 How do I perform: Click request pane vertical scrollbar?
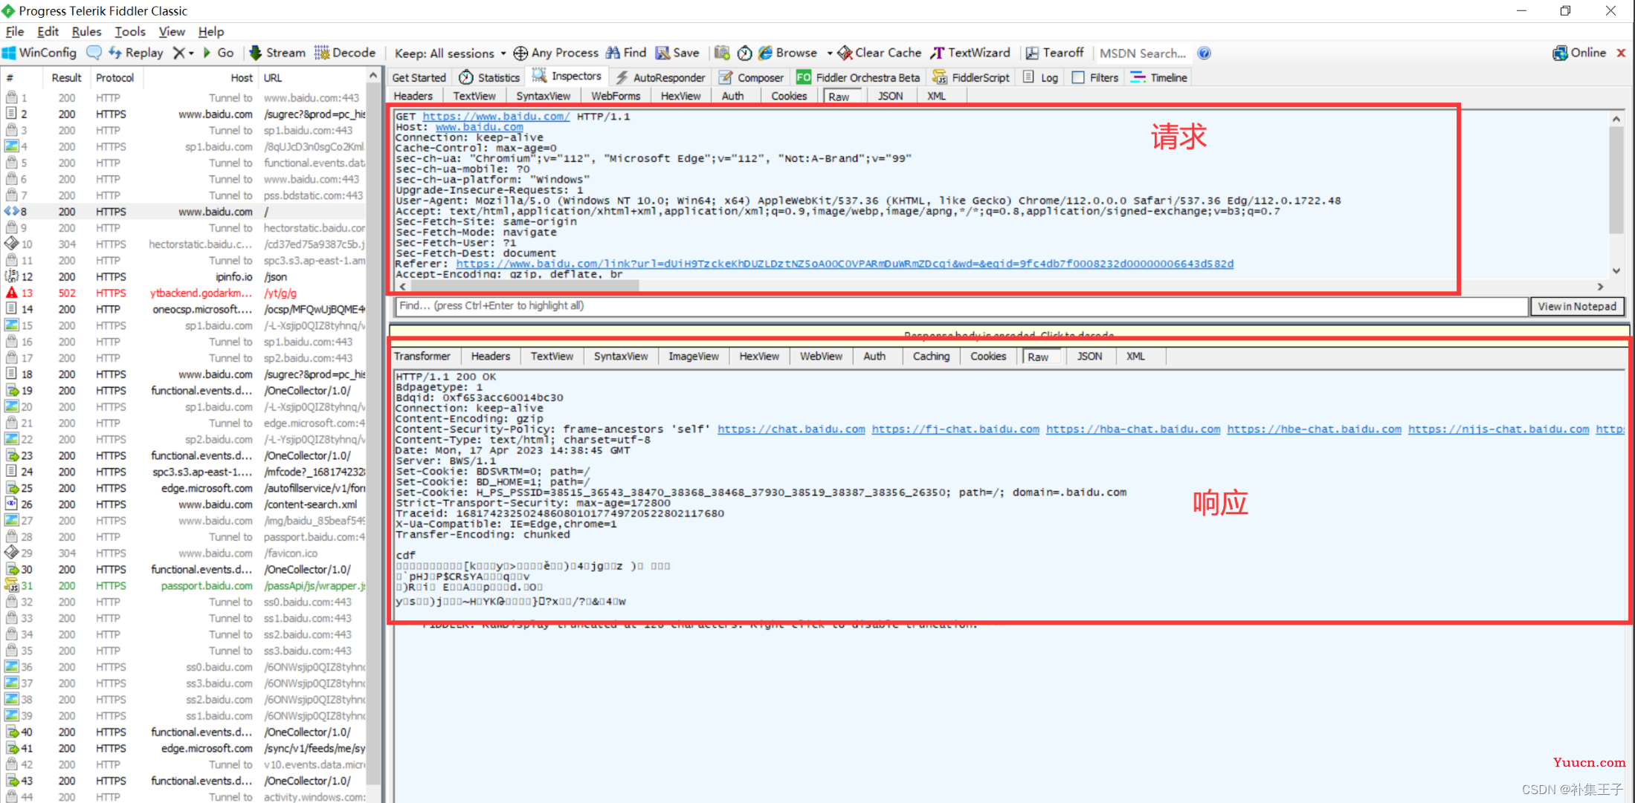[1616, 181]
